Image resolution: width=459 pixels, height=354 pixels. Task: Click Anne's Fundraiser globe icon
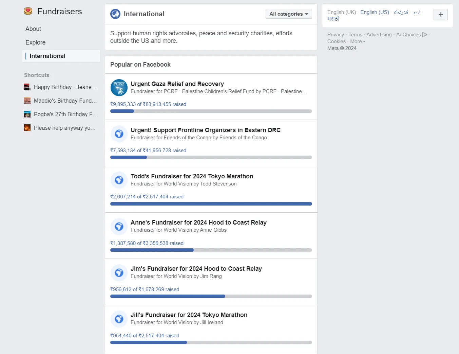coord(119,226)
